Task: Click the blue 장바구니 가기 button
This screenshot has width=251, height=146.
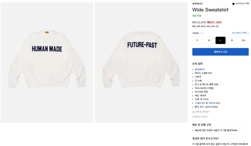Action: tap(220, 52)
